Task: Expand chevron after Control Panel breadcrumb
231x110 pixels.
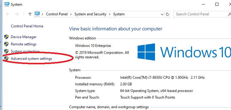Action: [71, 14]
